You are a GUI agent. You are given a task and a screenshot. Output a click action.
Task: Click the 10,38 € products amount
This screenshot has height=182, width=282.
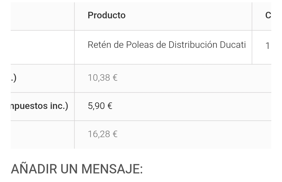click(103, 78)
